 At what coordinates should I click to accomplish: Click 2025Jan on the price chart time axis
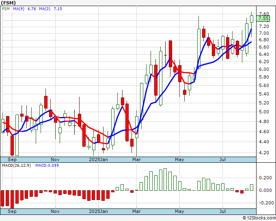click(98, 159)
